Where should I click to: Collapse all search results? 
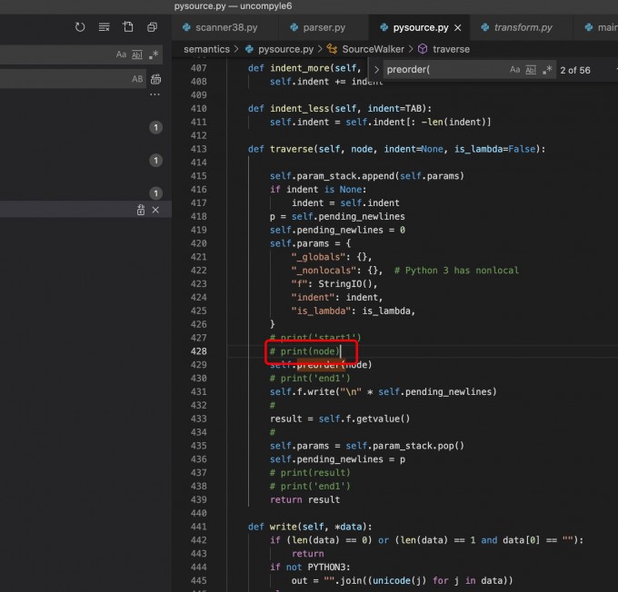point(152,27)
